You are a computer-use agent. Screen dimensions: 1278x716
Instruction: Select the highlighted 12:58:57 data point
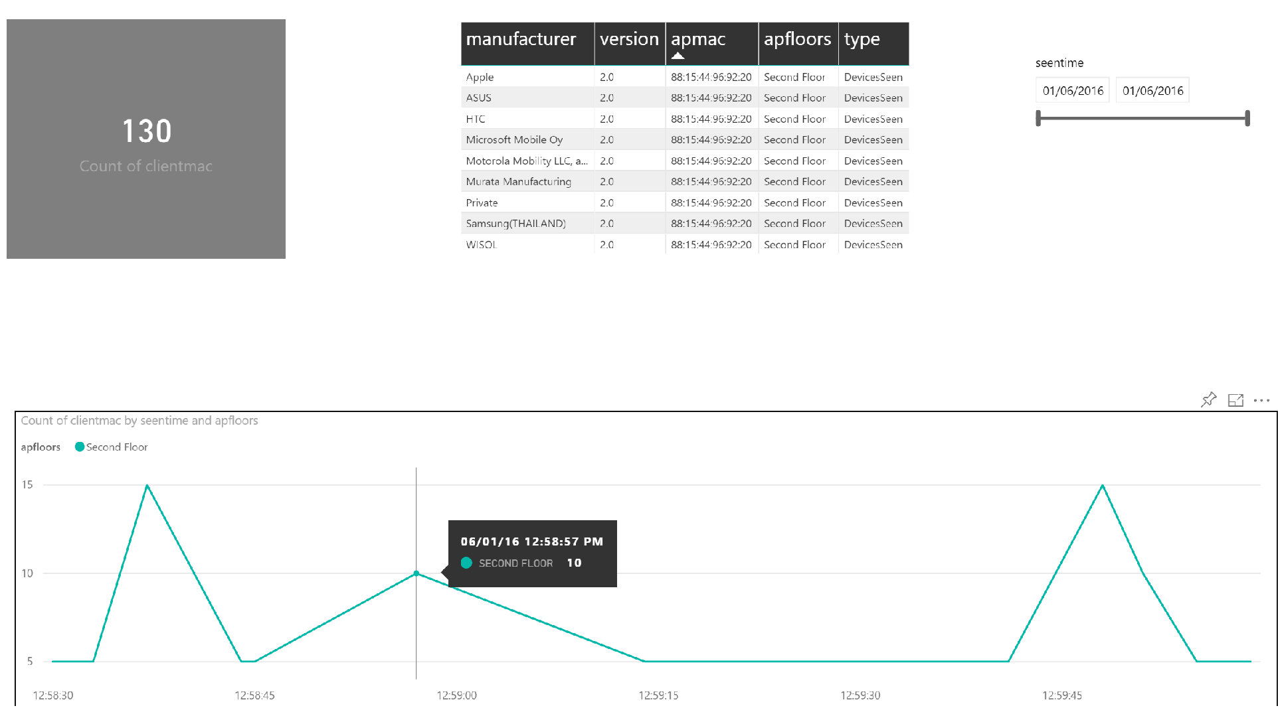(416, 573)
